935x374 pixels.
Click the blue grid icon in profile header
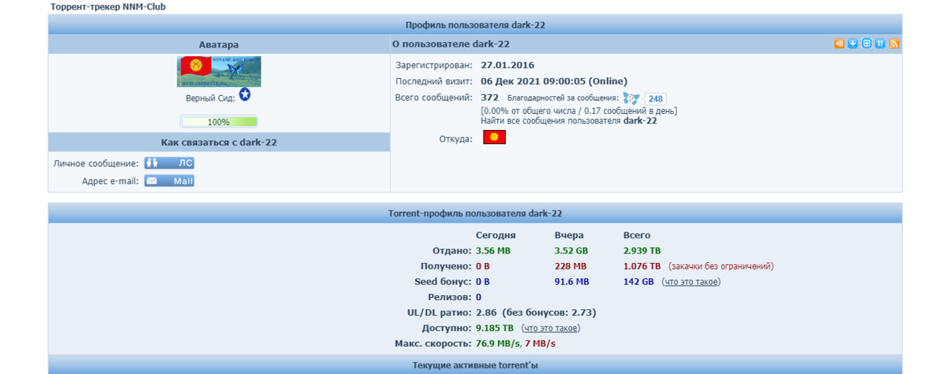tap(867, 44)
